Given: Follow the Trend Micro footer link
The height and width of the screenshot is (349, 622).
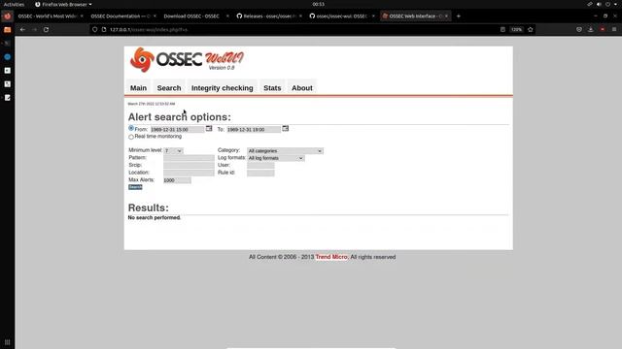Looking at the screenshot, I should click(331, 257).
